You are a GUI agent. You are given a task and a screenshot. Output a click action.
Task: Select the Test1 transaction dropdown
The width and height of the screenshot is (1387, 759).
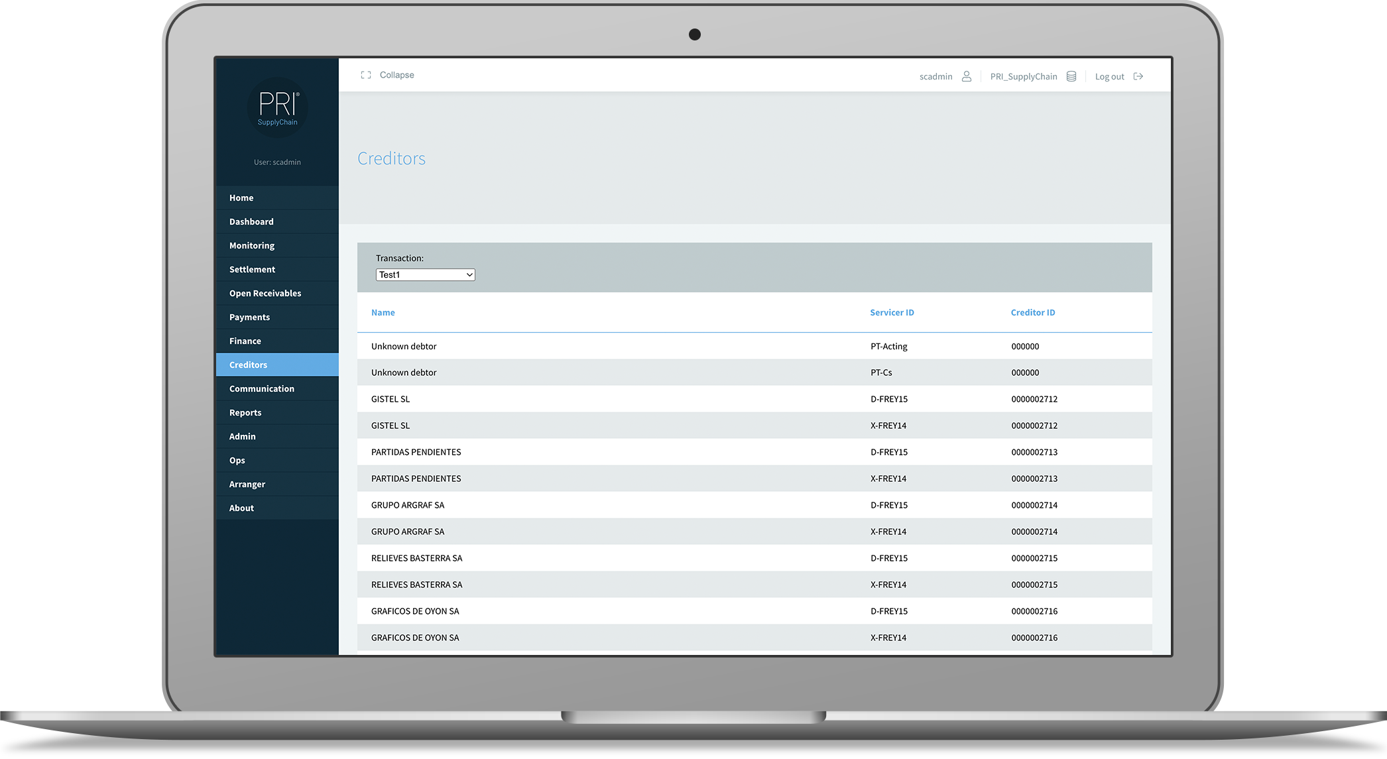pyautogui.click(x=424, y=274)
